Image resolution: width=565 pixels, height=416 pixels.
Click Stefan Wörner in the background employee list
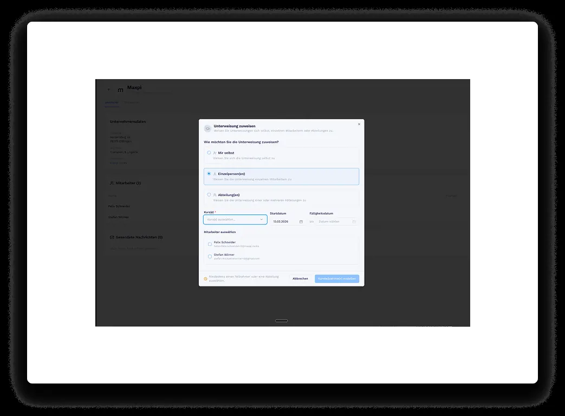119,217
